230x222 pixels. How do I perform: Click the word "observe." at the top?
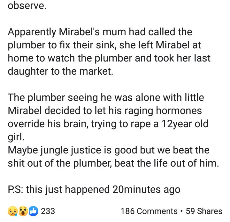[x=27, y=6]
